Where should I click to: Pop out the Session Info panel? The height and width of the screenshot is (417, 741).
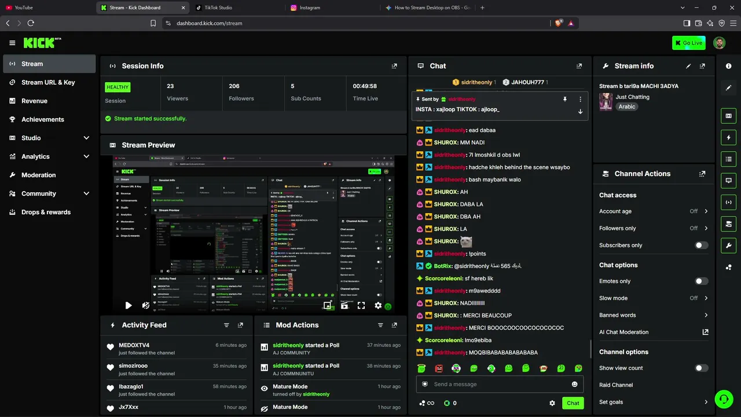394,66
